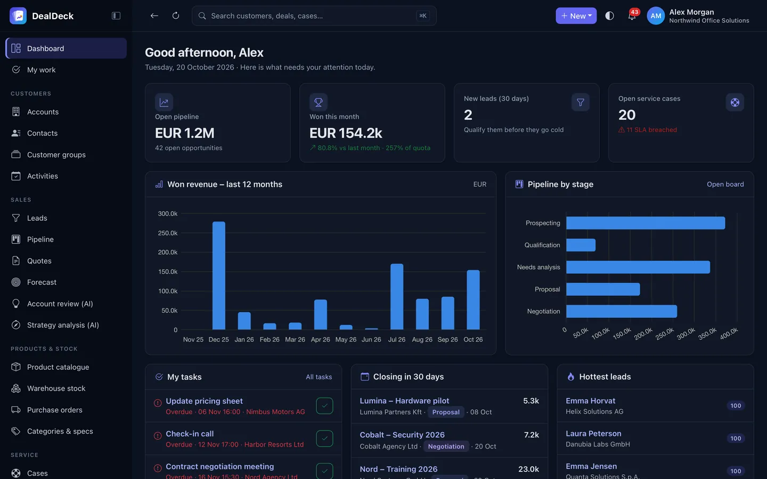Screen dimensions: 767x479
Task: Click the funnel icon on New leads card
Action: [581, 102]
